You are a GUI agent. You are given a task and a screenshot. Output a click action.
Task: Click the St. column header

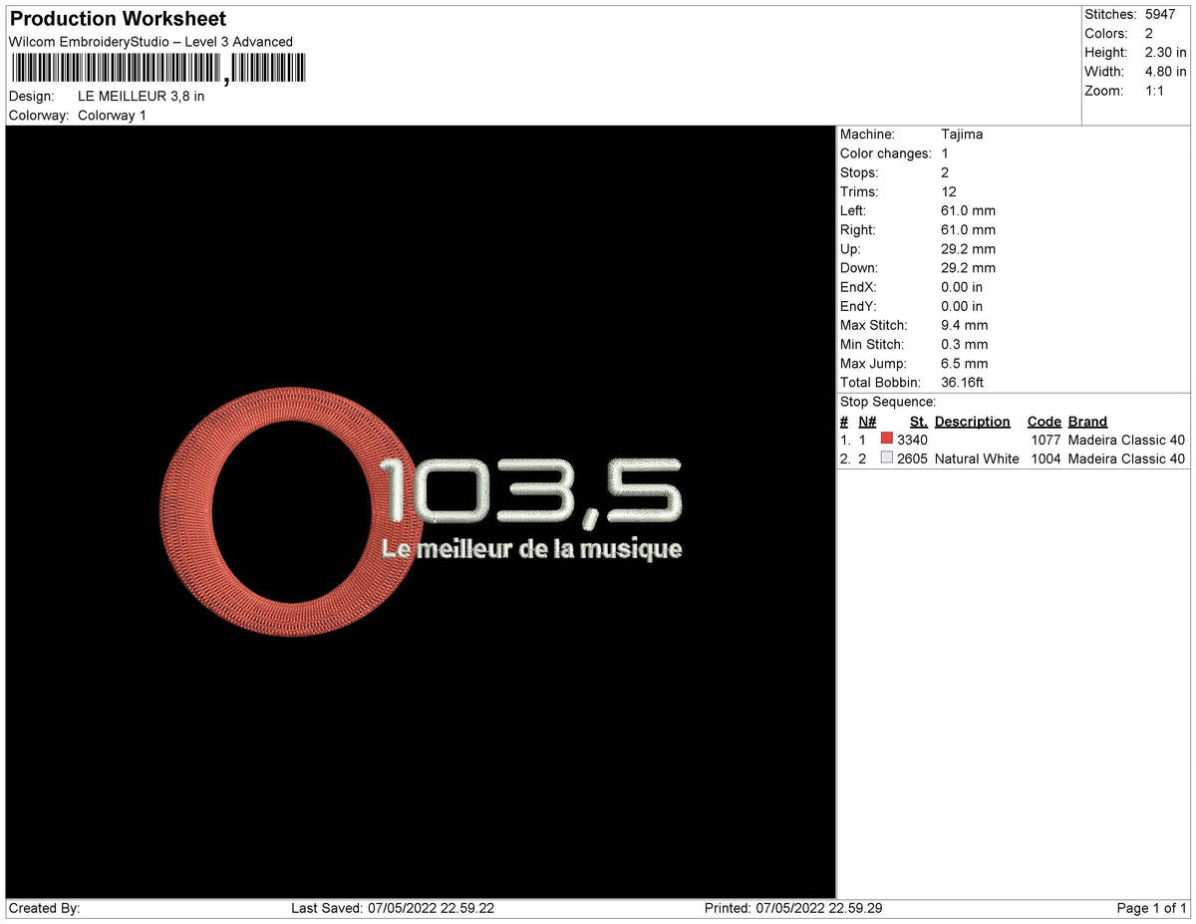click(918, 422)
